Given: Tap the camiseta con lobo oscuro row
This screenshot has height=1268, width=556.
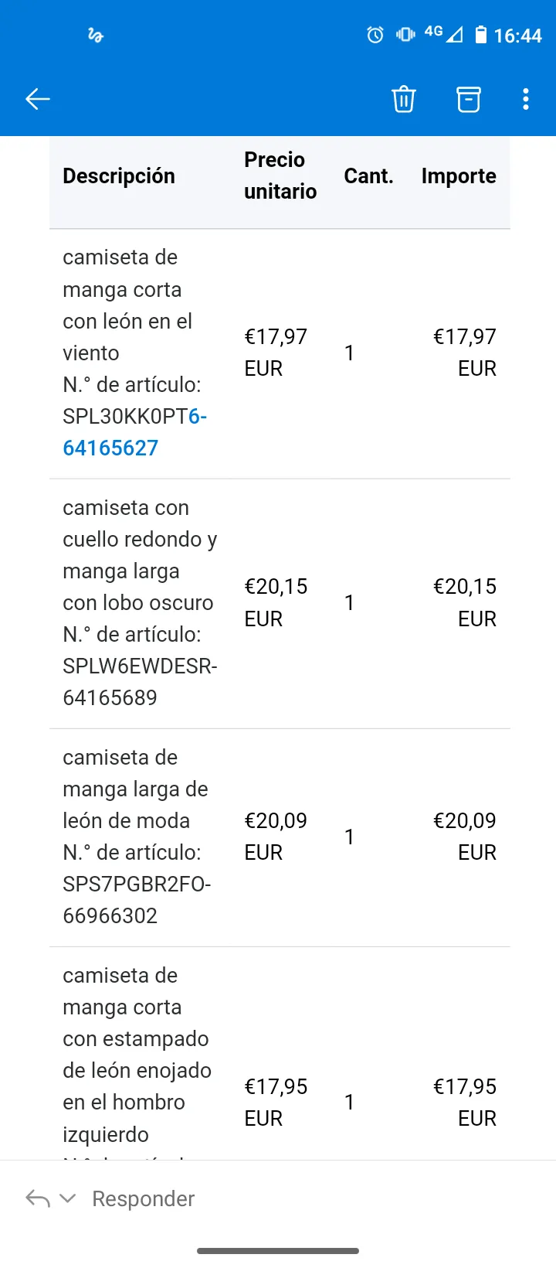Looking at the screenshot, I should [x=280, y=603].
